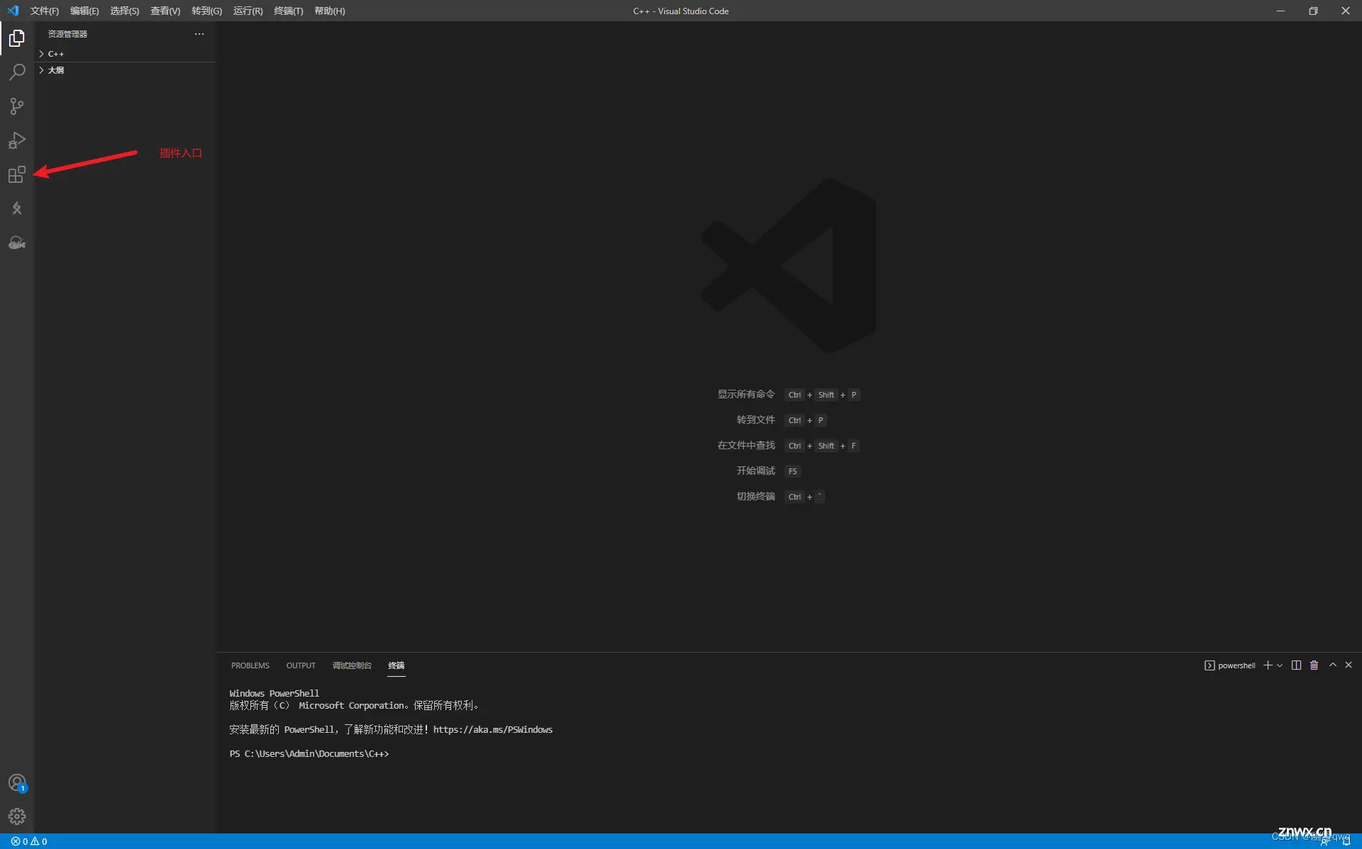Open the Manage gear icon
1362x849 pixels.
17,816
